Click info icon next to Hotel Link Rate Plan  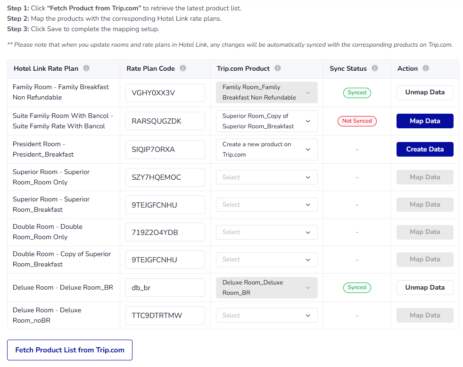86,68
